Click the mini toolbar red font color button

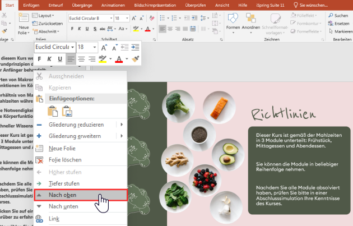[x=118, y=59]
